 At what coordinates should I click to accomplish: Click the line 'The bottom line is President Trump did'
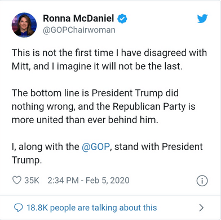(95, 93)
